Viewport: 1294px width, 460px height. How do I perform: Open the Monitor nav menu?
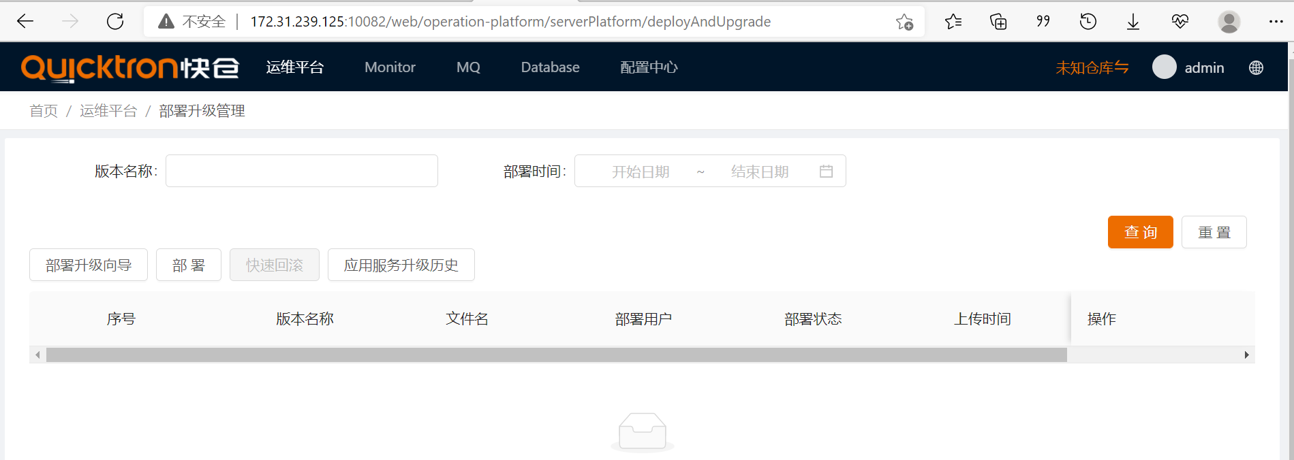pos(390,67)
